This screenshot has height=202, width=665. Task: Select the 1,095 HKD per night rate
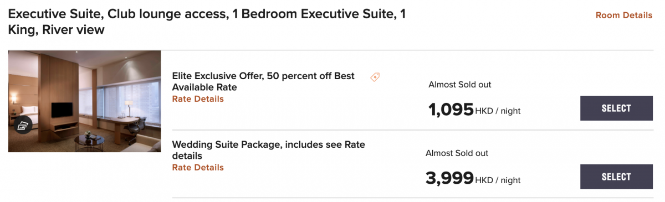click(616, 108)
